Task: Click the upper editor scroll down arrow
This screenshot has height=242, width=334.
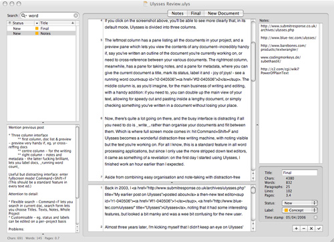Action: click(253, 178)
